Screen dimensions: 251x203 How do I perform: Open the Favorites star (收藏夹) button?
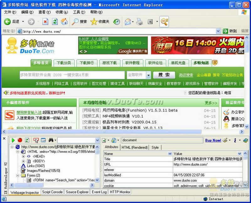[100, 22]
